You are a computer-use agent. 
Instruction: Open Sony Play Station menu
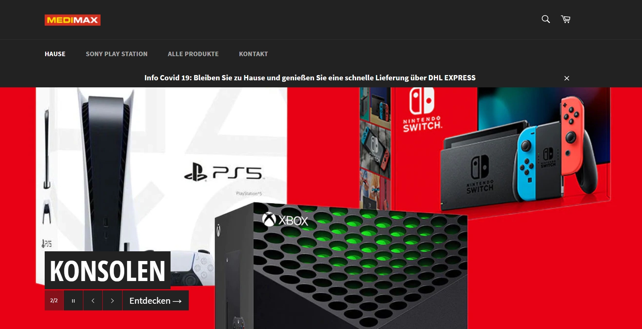[117, 54]
